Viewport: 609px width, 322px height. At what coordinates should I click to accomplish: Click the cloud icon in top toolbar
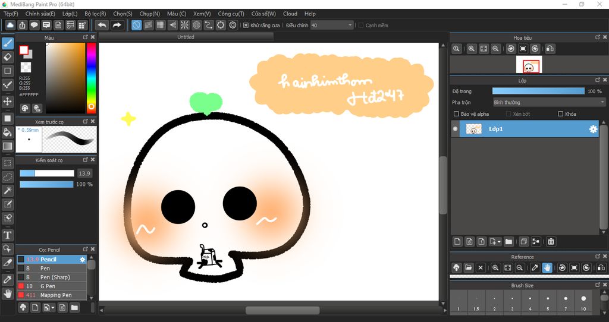coord(10,25)
